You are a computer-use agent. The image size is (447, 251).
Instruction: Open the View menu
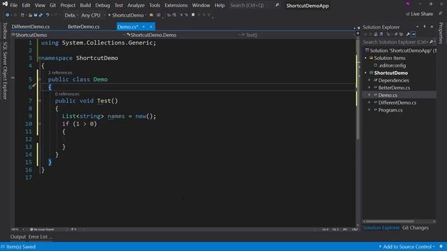[40, 6]
